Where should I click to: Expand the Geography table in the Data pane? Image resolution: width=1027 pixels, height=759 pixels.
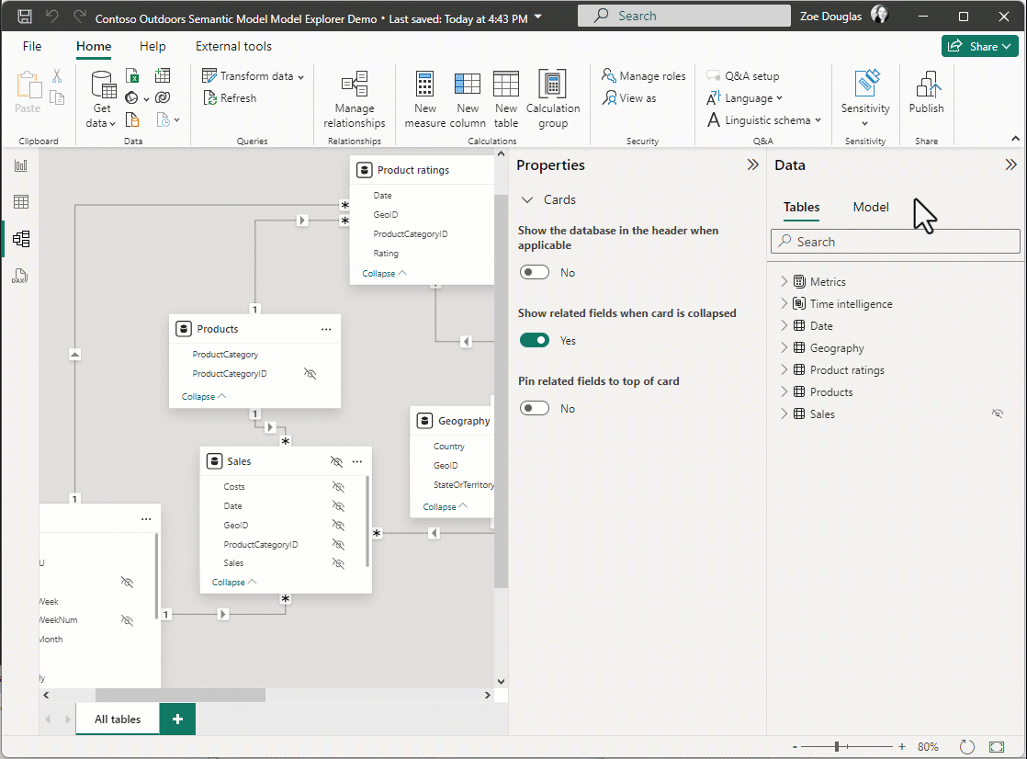click(x=782, y=347)
